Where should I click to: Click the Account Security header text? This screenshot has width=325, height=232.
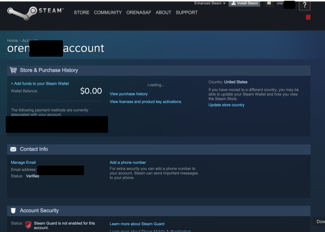[x=39, y=211]
